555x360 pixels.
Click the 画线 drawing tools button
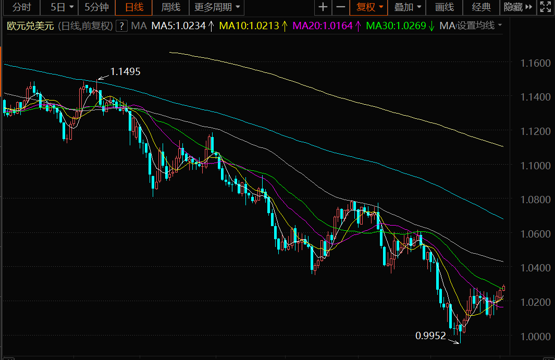pos(444,7)
